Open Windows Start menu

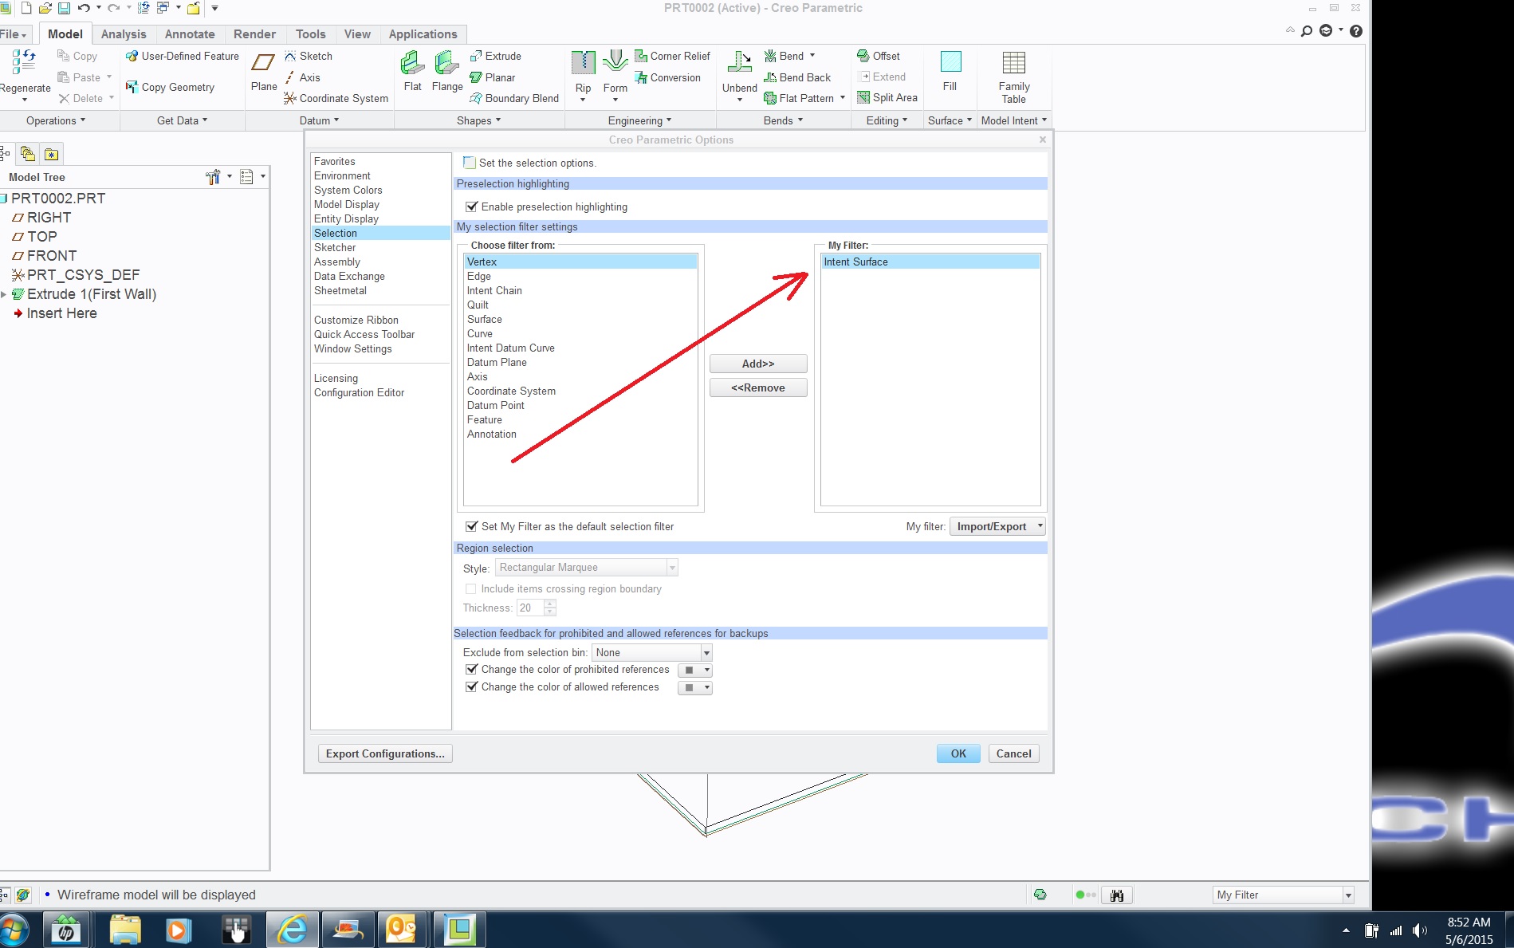click(x=14, y=930)
